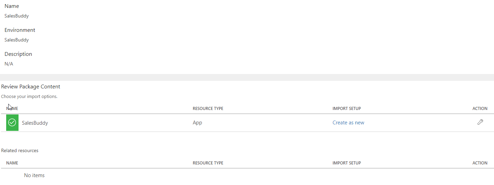Click the SalesBuddy value under Environment
The height and width of the screenshot is (185, 494).
pos(16,40)
